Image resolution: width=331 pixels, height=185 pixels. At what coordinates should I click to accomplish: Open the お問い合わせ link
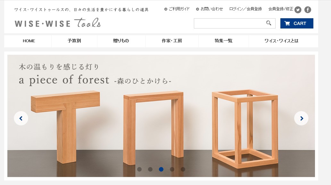(x=210, y=9)
